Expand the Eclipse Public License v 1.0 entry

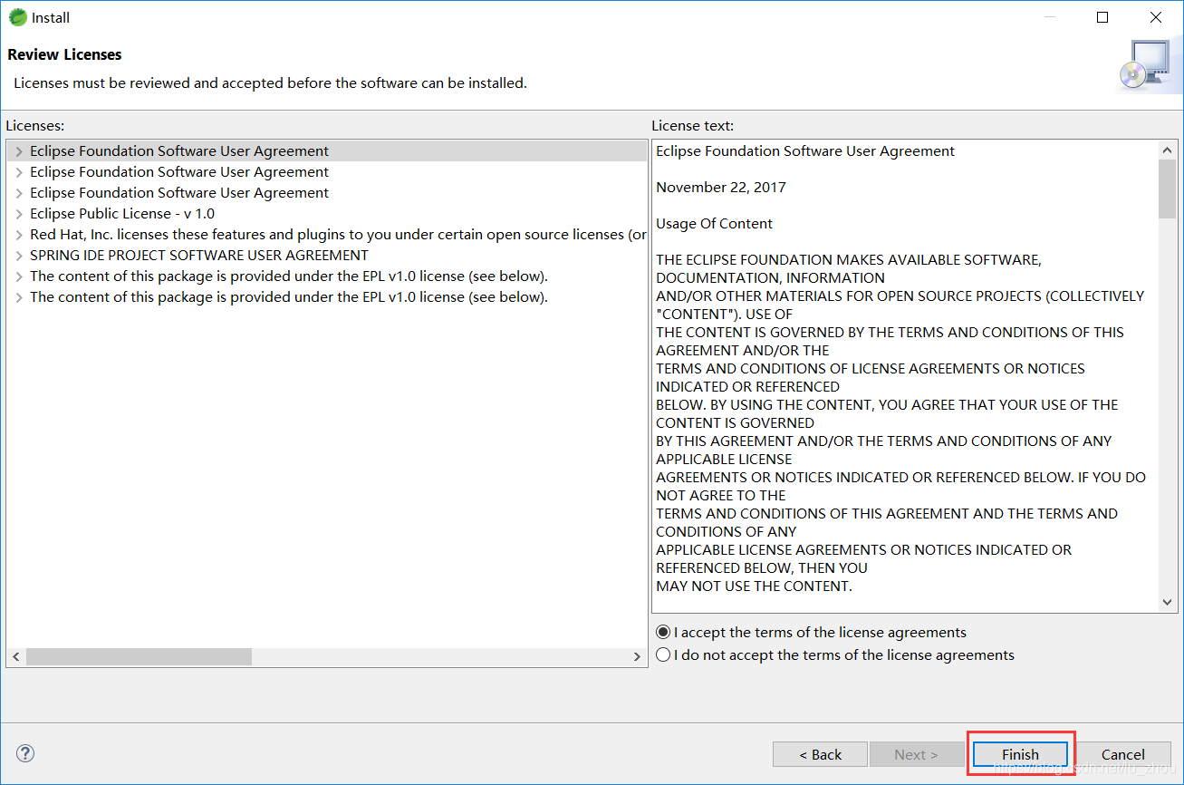pyautogui.click(x=18, y=214)
